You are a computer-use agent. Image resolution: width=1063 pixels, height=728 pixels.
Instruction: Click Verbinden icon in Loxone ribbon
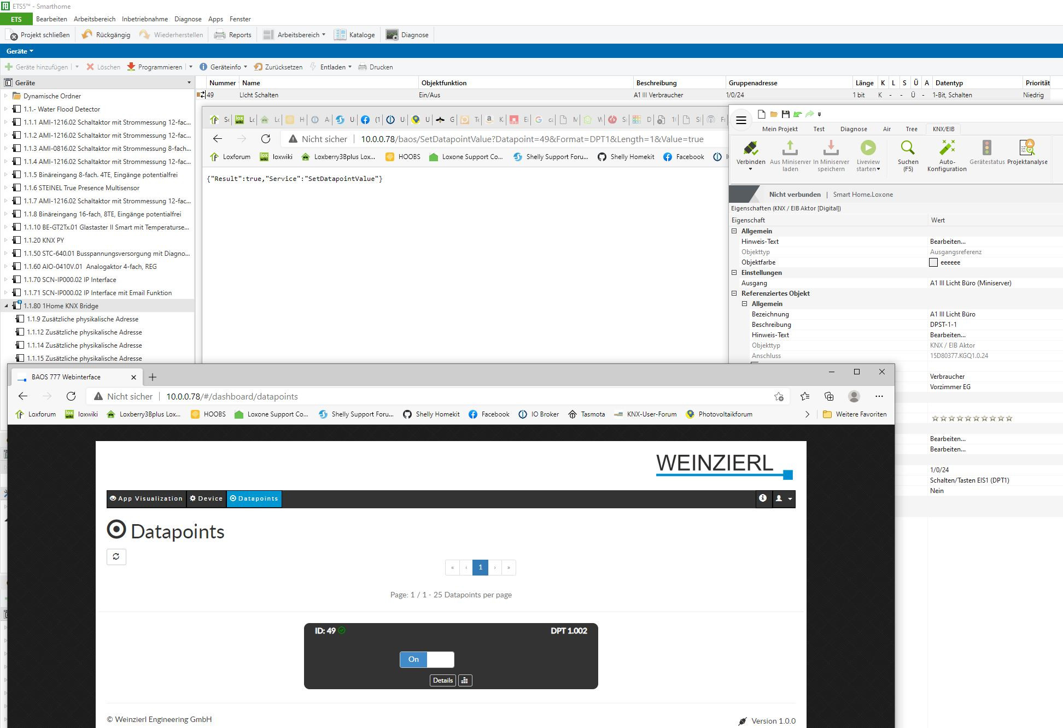pos(750,148)
